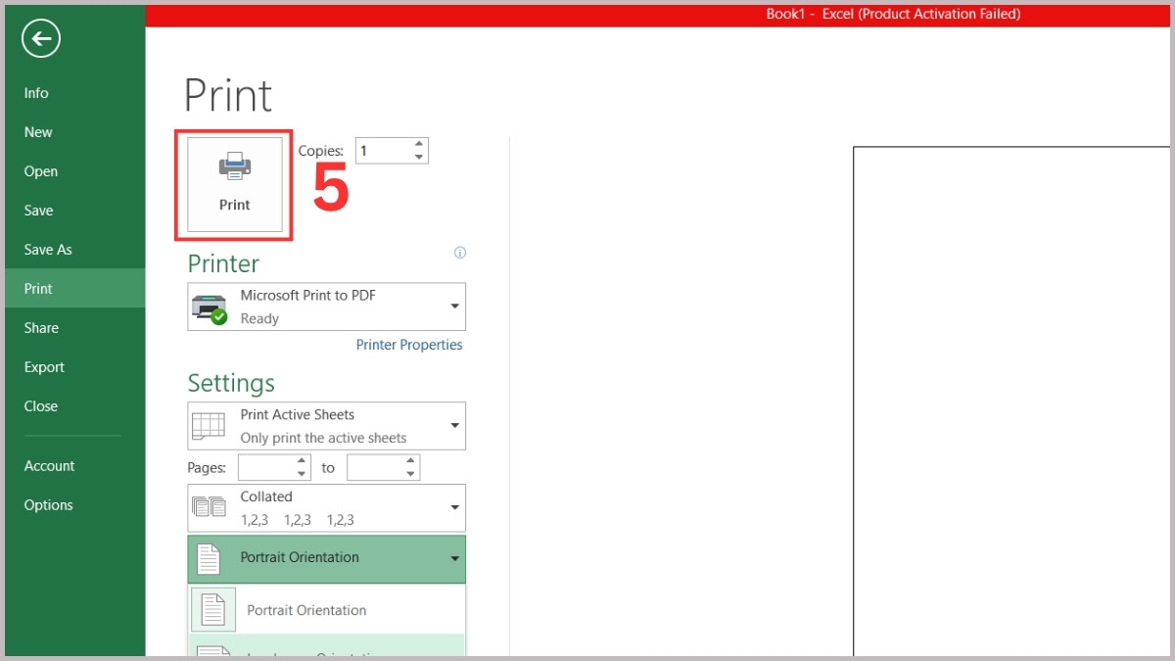This screenshot has width=1175, height=661.
Task: Click the back arrow to exit Print view
Action: 39,39
